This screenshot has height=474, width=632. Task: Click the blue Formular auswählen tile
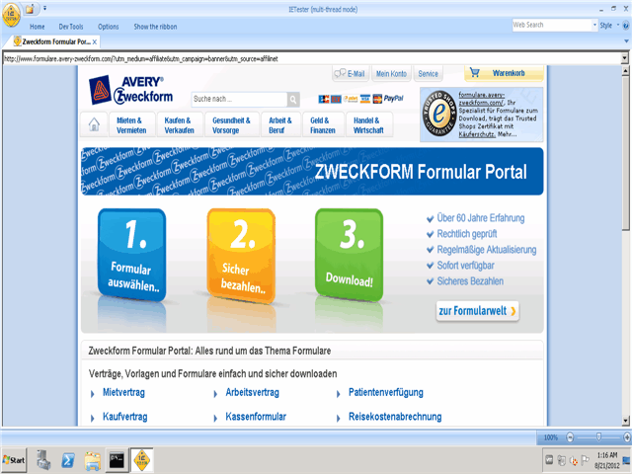tap(131, 255)
